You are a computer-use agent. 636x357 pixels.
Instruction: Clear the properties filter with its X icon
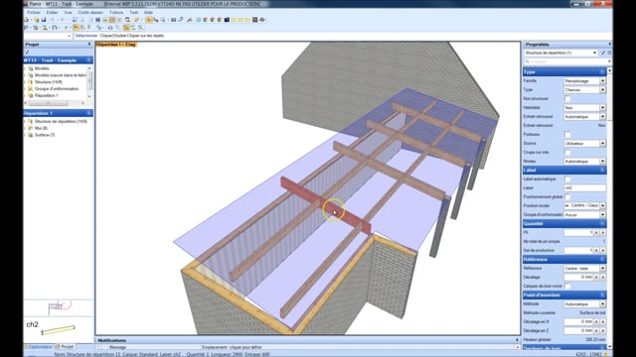click(609, 61)
